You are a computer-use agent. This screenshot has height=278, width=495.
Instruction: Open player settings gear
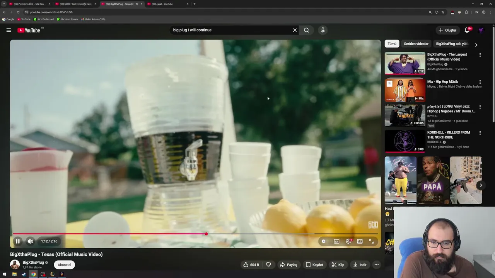pos(348,241)
